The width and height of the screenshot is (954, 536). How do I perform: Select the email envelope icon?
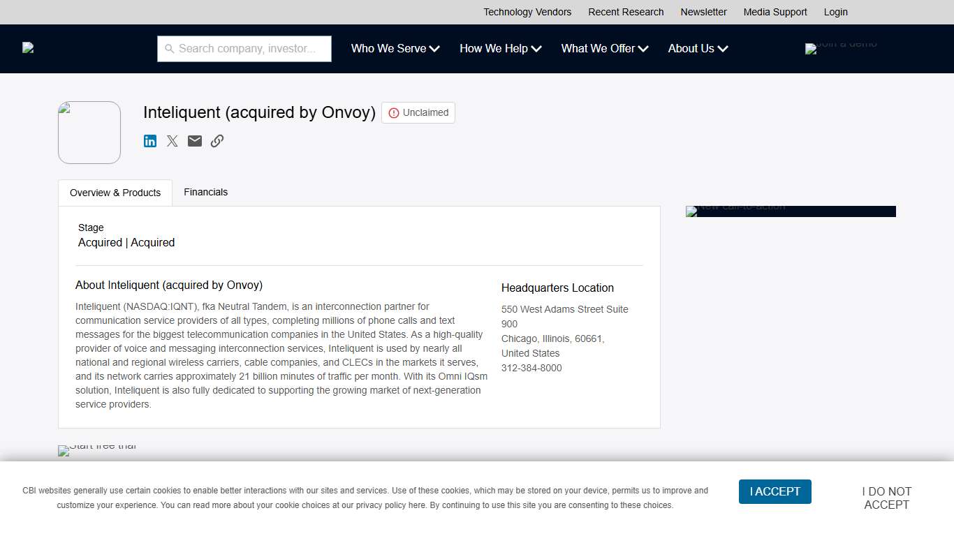click(194, 141)
